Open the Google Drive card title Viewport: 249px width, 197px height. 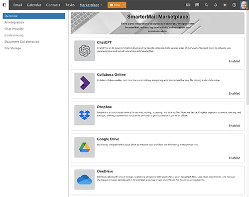[x=108, y=139]
